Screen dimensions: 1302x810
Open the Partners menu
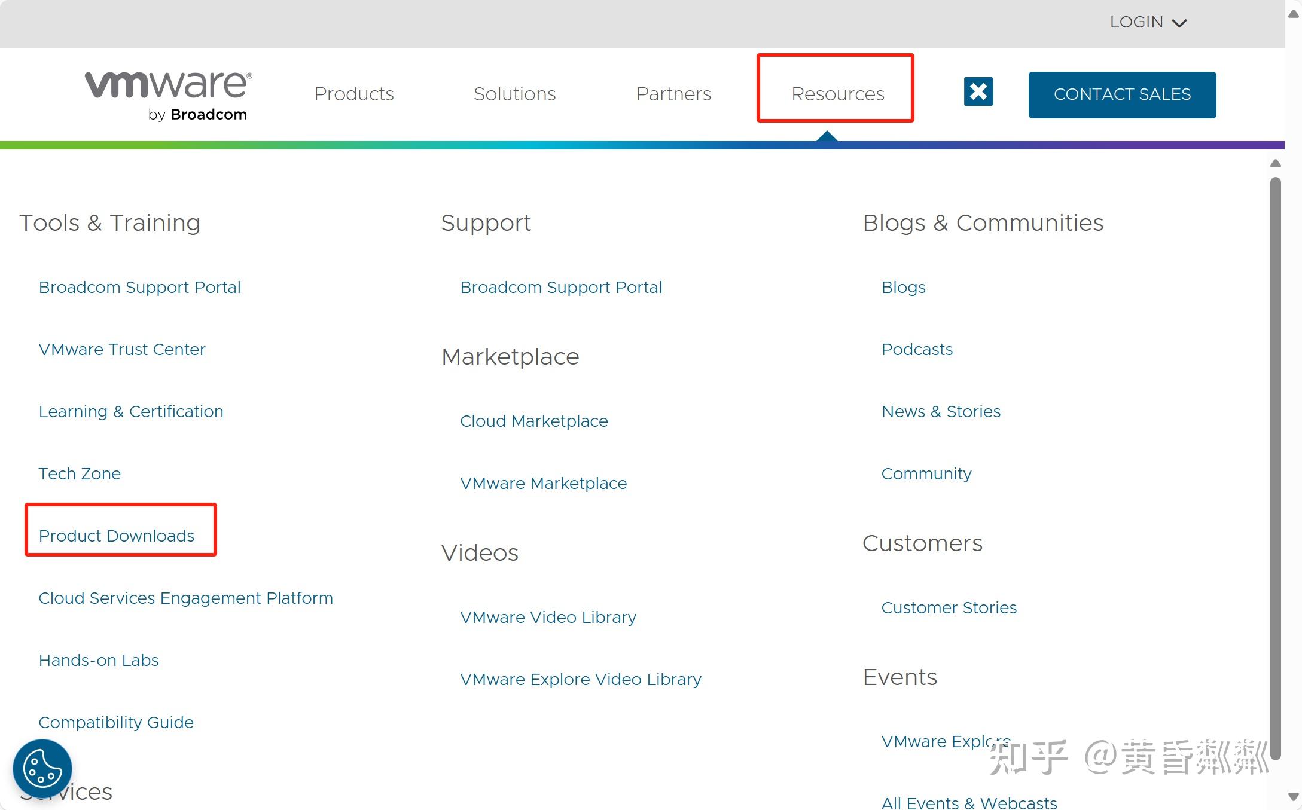pos(673,94)
